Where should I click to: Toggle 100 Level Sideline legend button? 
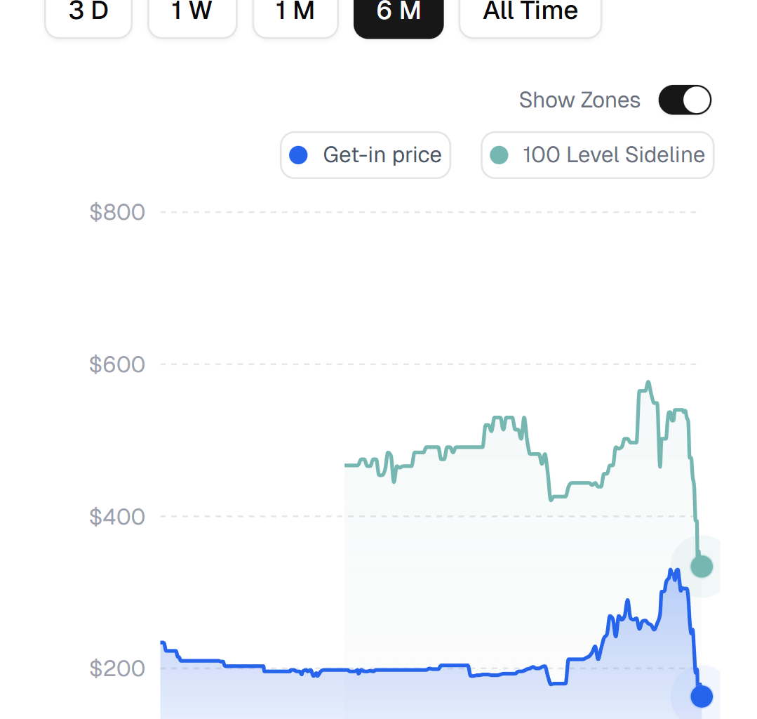pyautogui.click(x=597, y=155)
